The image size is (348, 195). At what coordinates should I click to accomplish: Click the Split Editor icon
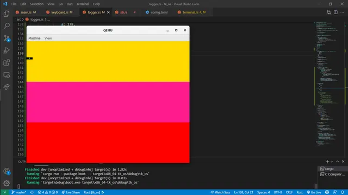(335, 12)
